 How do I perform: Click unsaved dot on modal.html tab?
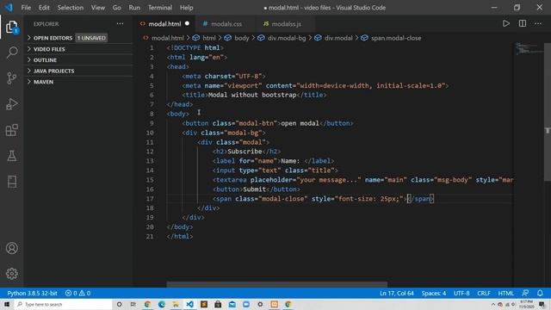click(x=187, y=23)
